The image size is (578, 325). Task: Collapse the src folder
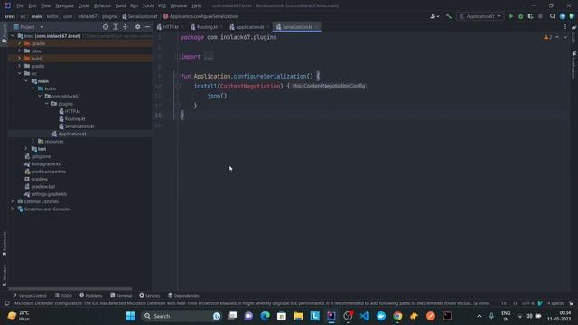click(x=20, y=74)
